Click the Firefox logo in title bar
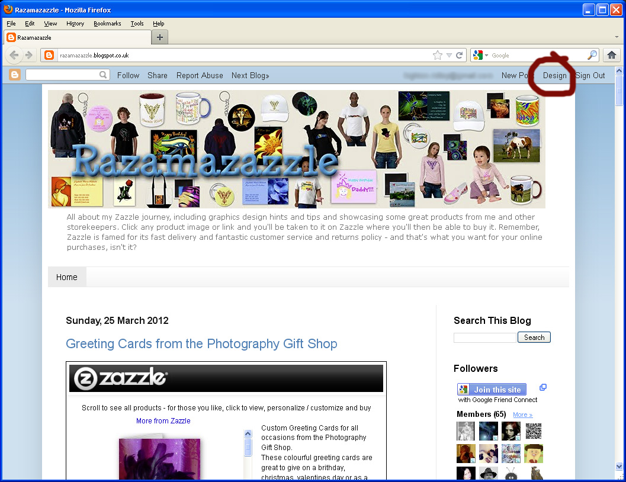Image resolution: width=626 pixels, height=482 pixels. pyautogui.click(x=8, y=9)
